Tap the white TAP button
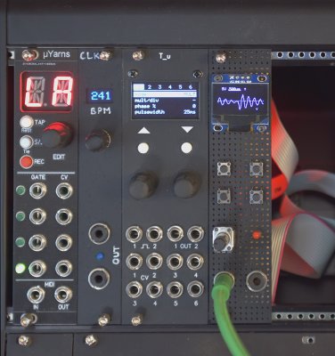The height and width of the screenshot is (356, 335). tap(27, 122)
